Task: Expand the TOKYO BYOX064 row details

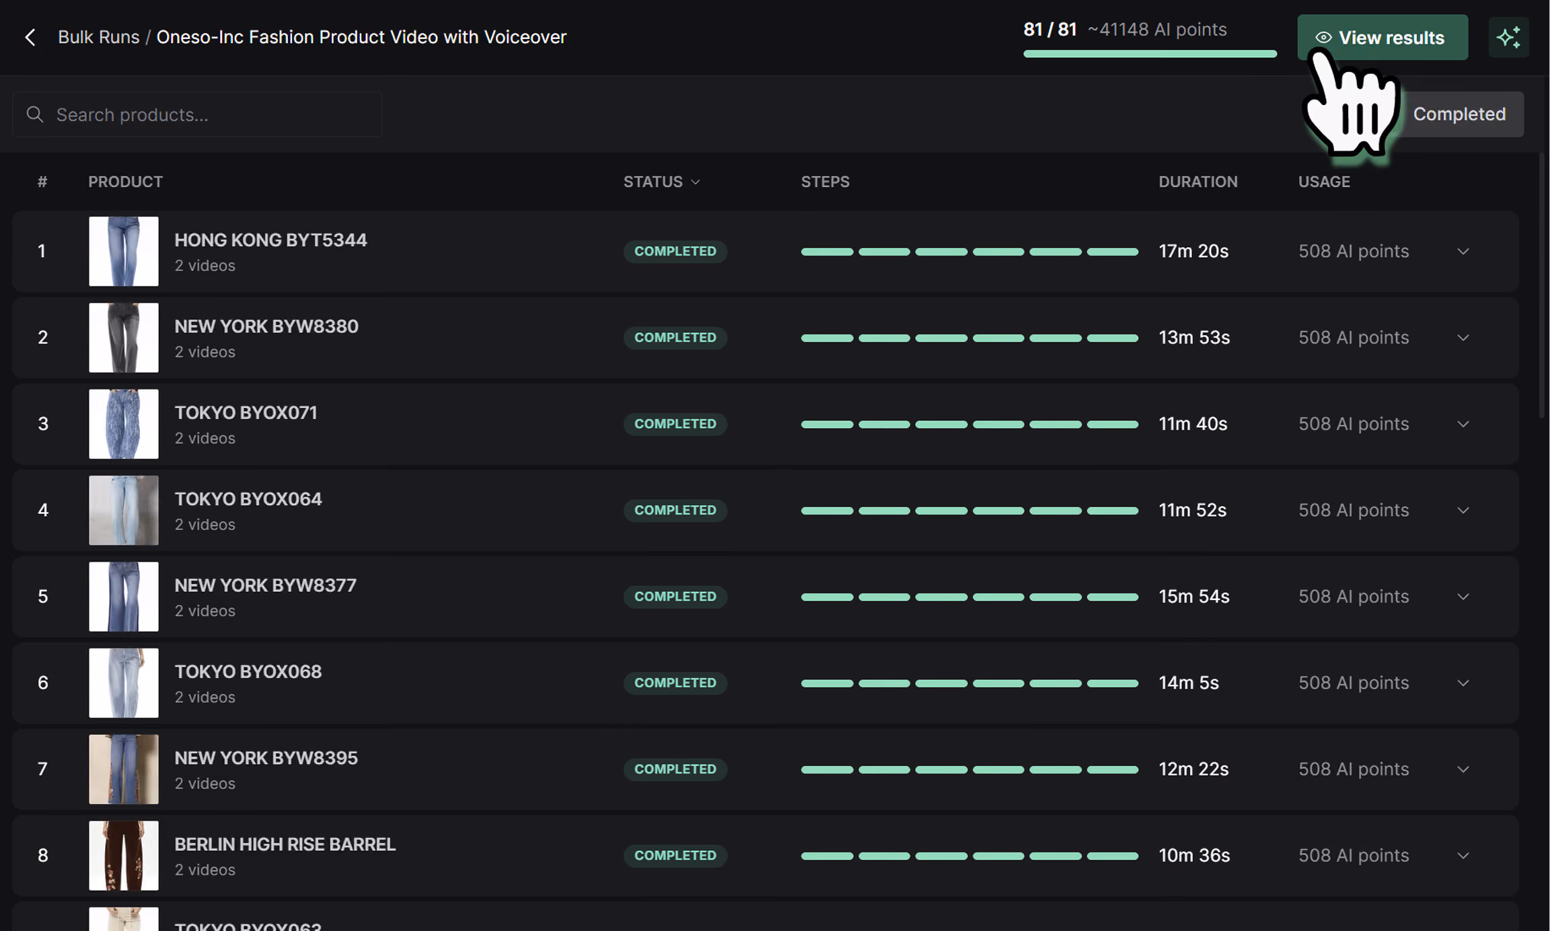Action: coord(1463,511)
